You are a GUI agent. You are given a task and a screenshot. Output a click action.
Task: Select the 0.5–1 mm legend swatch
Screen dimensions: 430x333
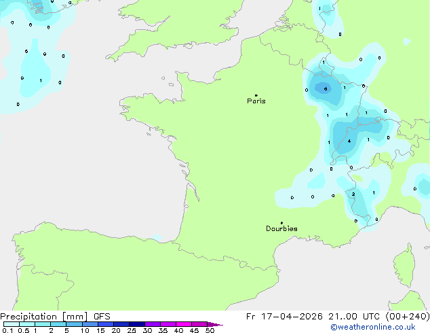[x=27, y=324]
